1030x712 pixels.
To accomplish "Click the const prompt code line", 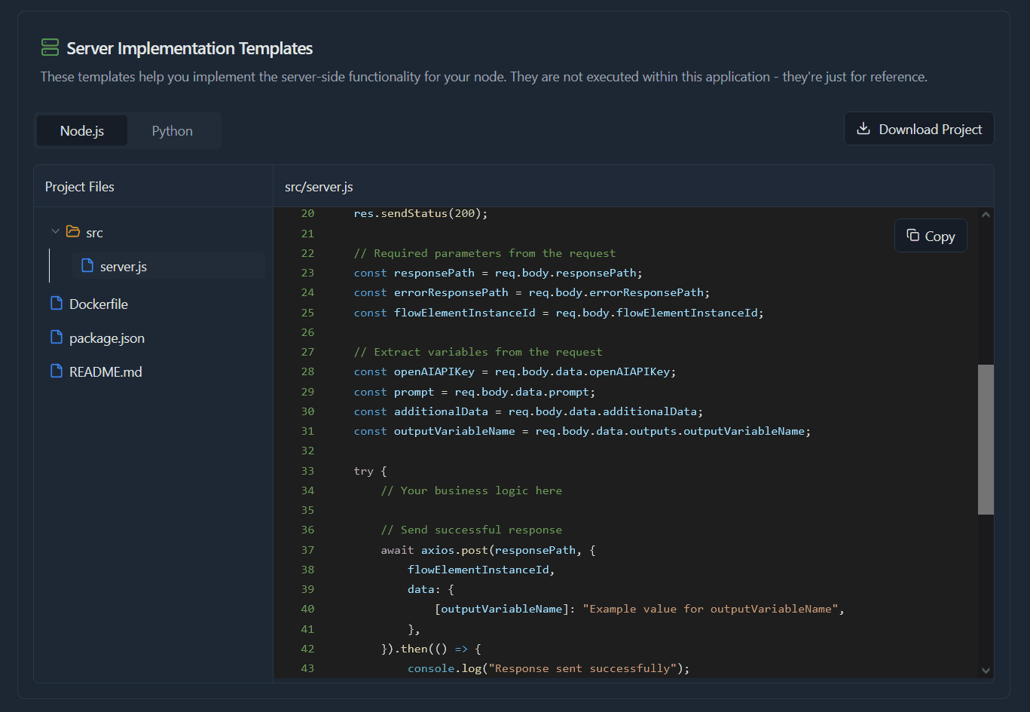I will [x=475, y=392].
